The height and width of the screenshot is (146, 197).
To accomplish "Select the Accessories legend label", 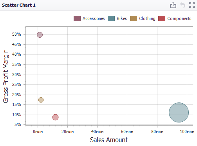I will point(94,18).
